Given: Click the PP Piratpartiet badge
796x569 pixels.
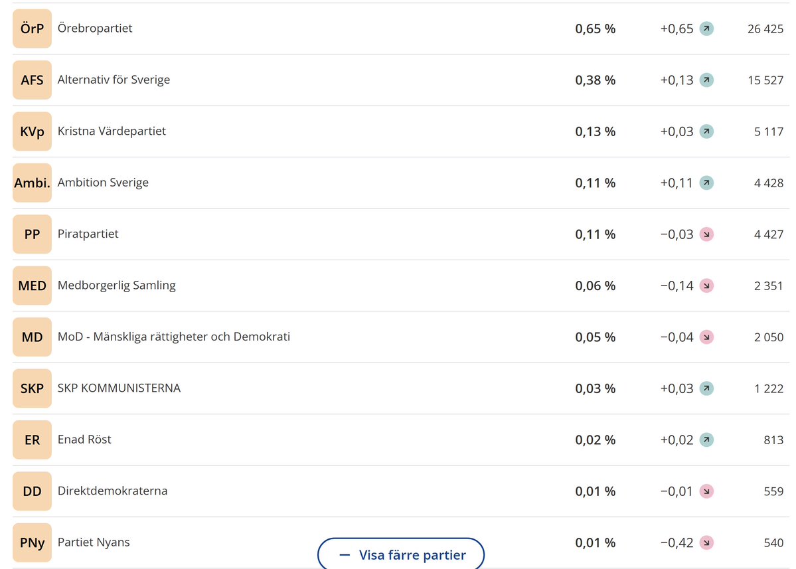Looking at the screenshot, I should coord(32,234).
